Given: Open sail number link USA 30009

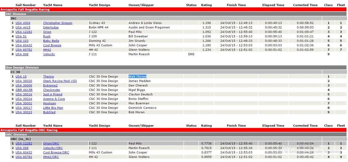Looking at the screenshot, I should 24,86.
